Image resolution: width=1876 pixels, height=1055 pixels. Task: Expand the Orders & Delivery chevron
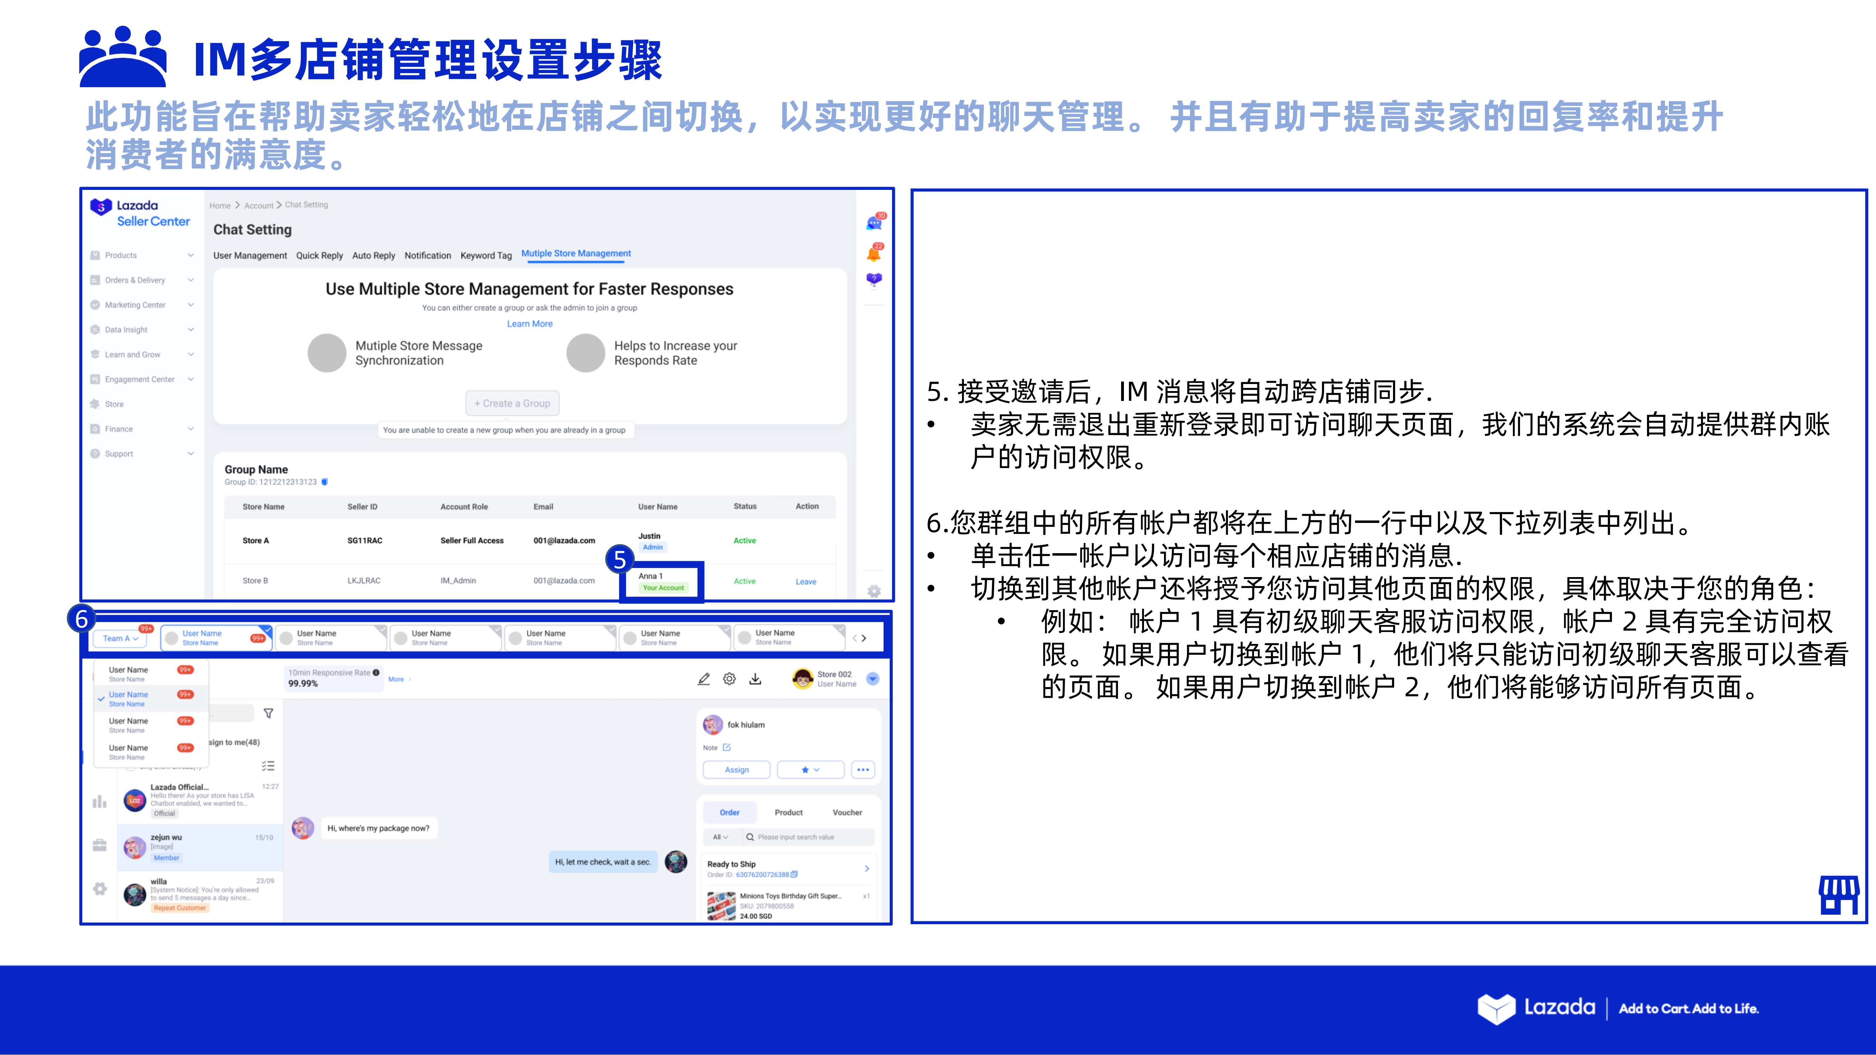[191, 280]
